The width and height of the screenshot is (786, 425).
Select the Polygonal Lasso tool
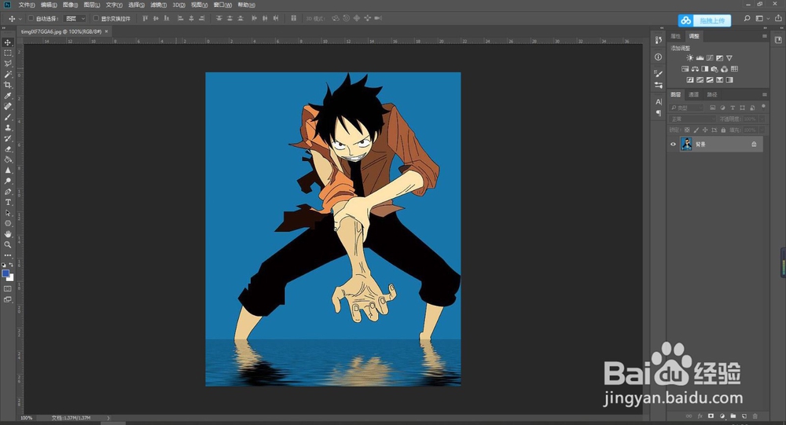pyautogui.click(x=8, y=64)
